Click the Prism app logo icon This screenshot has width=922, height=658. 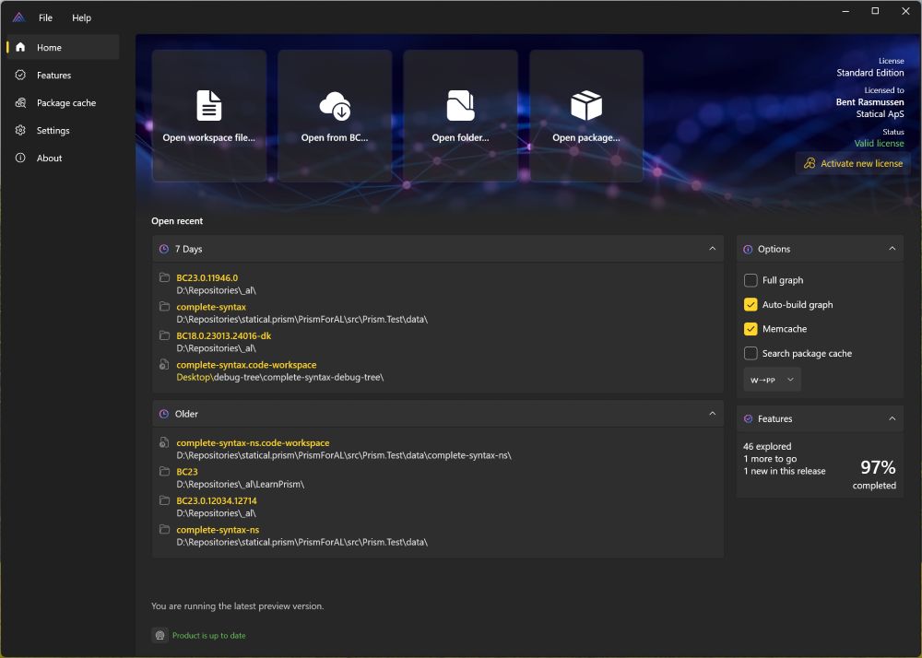(18, 18)
